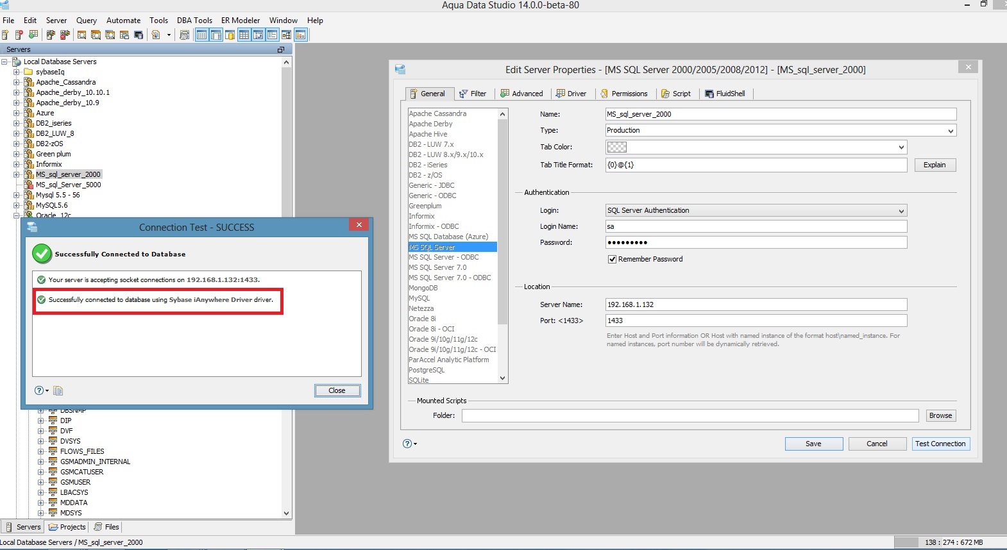Click the Server Name input field

pyautogui.click(x=756, y=304)
